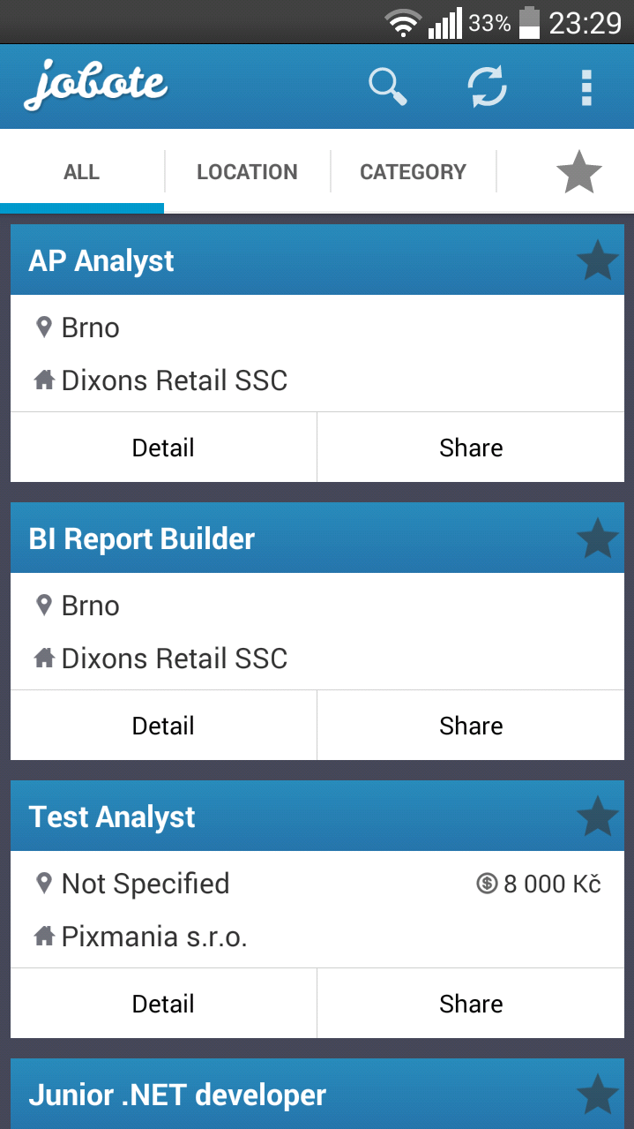The image size is (634, 1129).
Task: Switch to the LOCATION tab
Action: click(x=247, y=172)
